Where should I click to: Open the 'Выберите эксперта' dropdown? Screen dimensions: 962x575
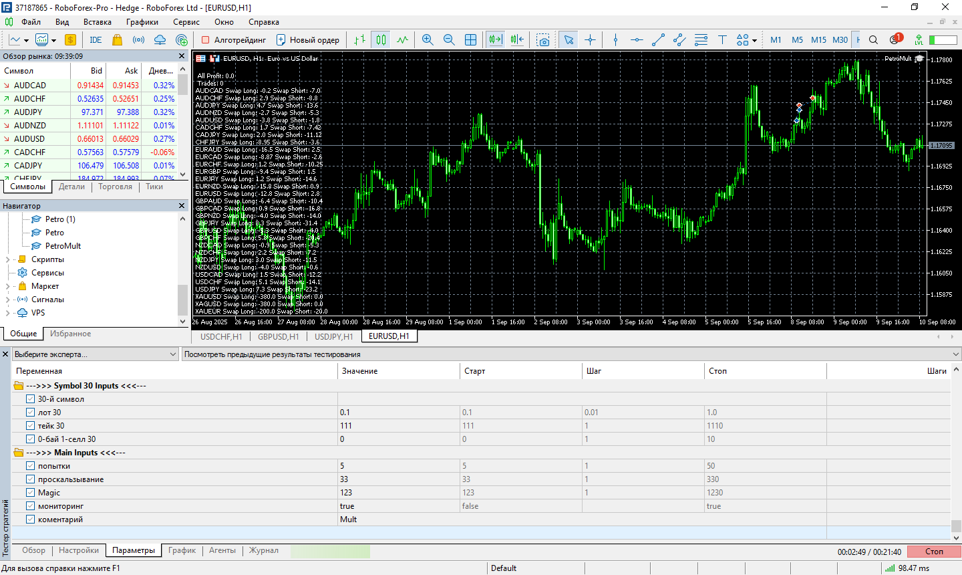[x=96, y=354]
